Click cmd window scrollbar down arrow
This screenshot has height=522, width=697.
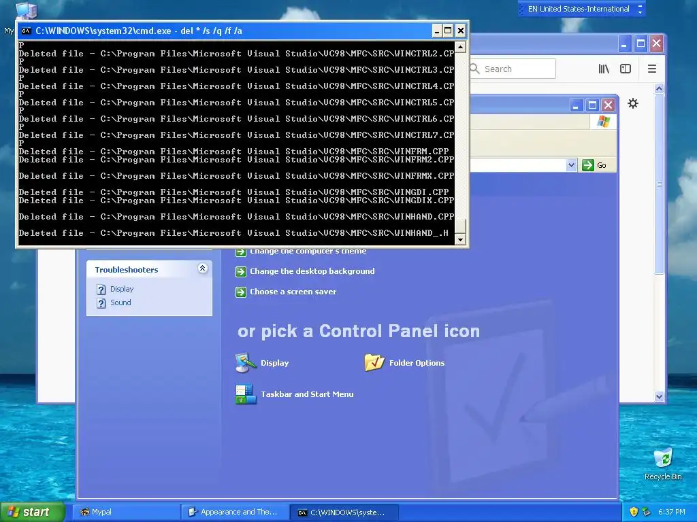point(460,239)
